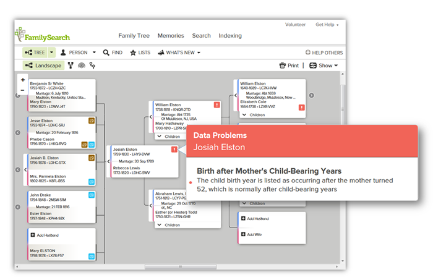
Task: Select Rebecca Lewis name
Action: [126, 168]
